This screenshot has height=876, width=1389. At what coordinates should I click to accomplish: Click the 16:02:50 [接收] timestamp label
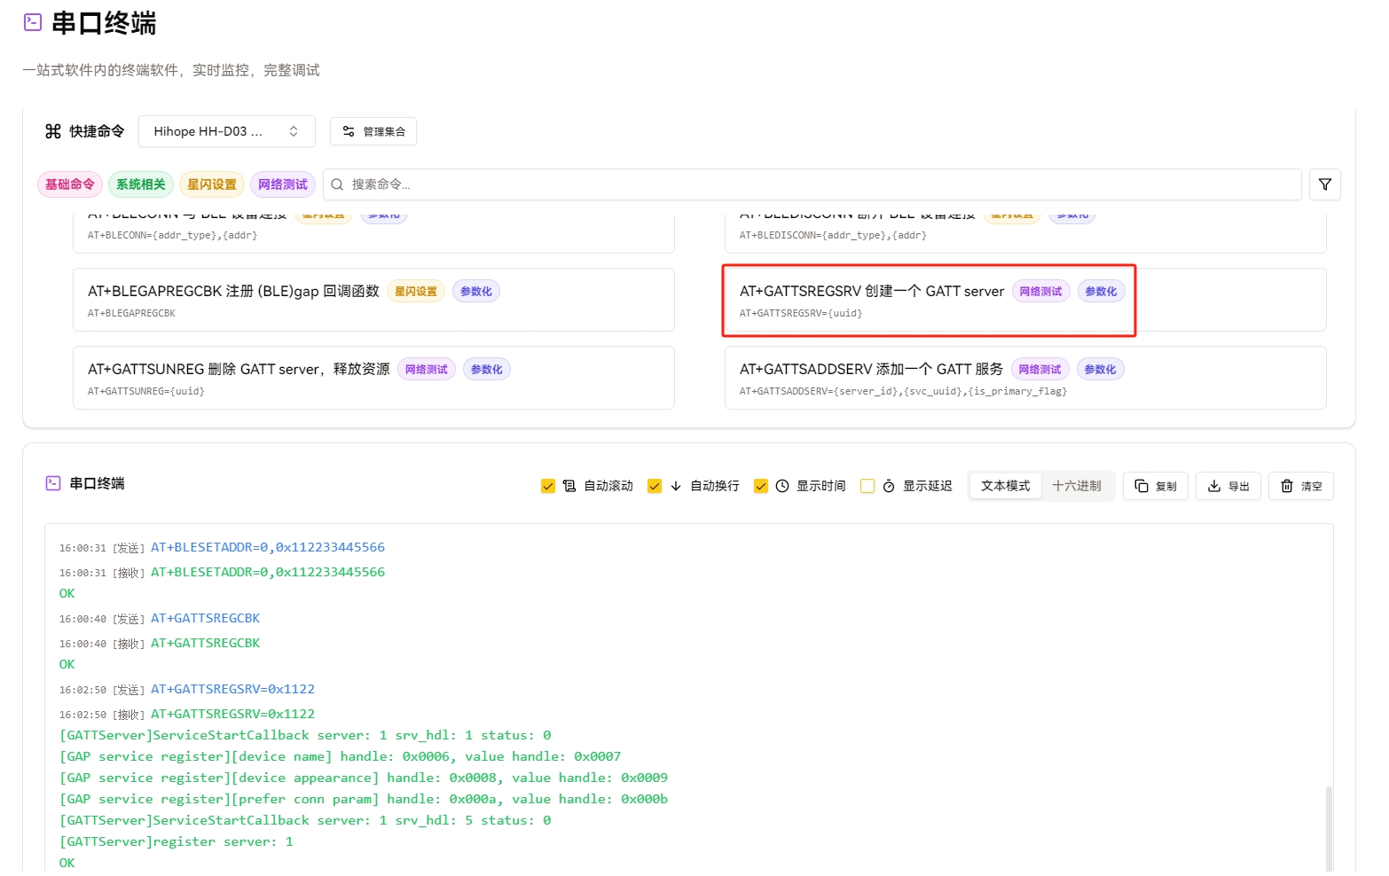pyautogui.click(x=102, y=715)
